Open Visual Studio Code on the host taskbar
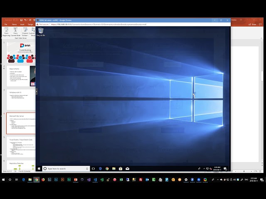The image size is (266, 199). pyautogui.click(x=95, y=180)
